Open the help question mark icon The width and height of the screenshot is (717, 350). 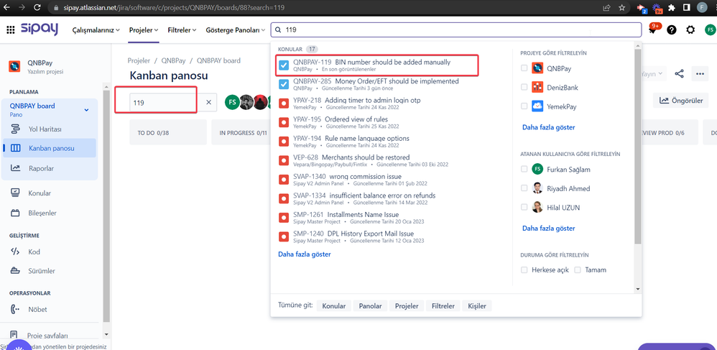point(671,30)
